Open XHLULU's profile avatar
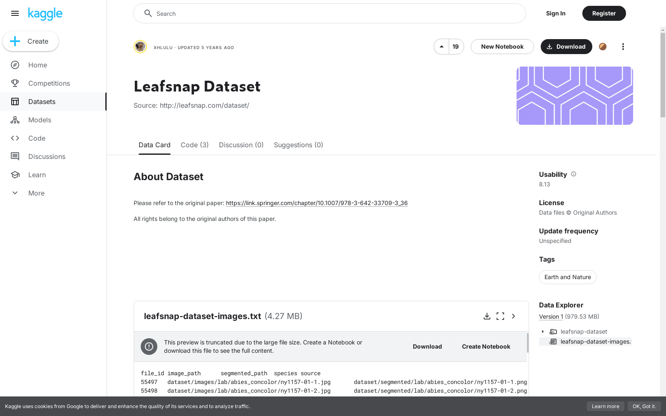 [140, 47]
